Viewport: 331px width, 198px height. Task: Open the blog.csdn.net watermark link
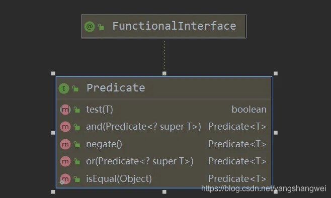click(264, 188)
